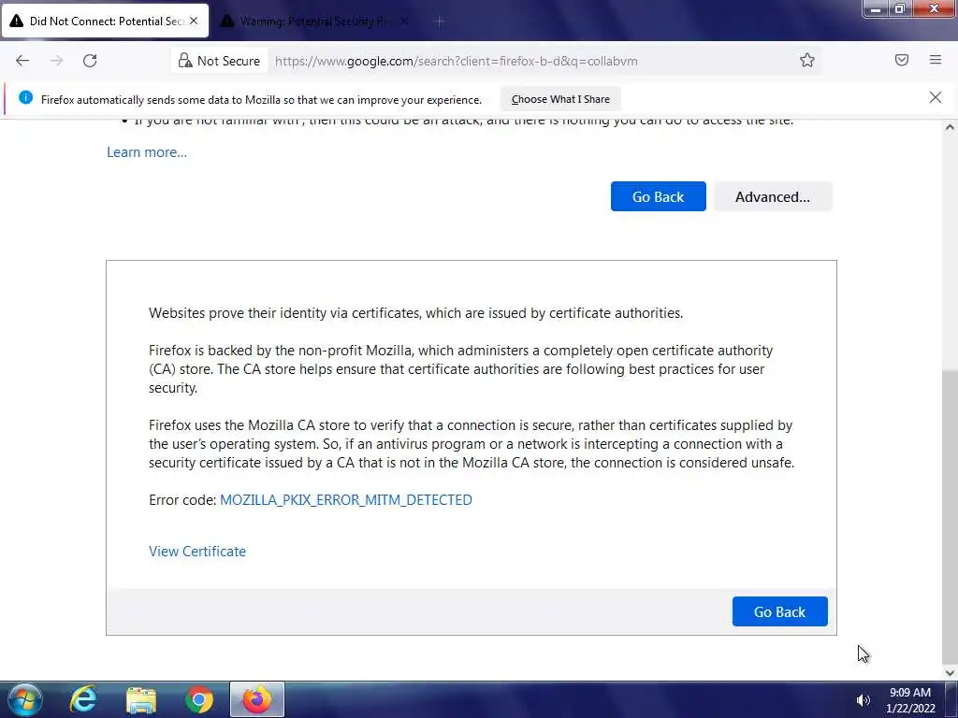Close the 'Did Not Connect' tab
958x718 pixels.
(x=194, y=21)
